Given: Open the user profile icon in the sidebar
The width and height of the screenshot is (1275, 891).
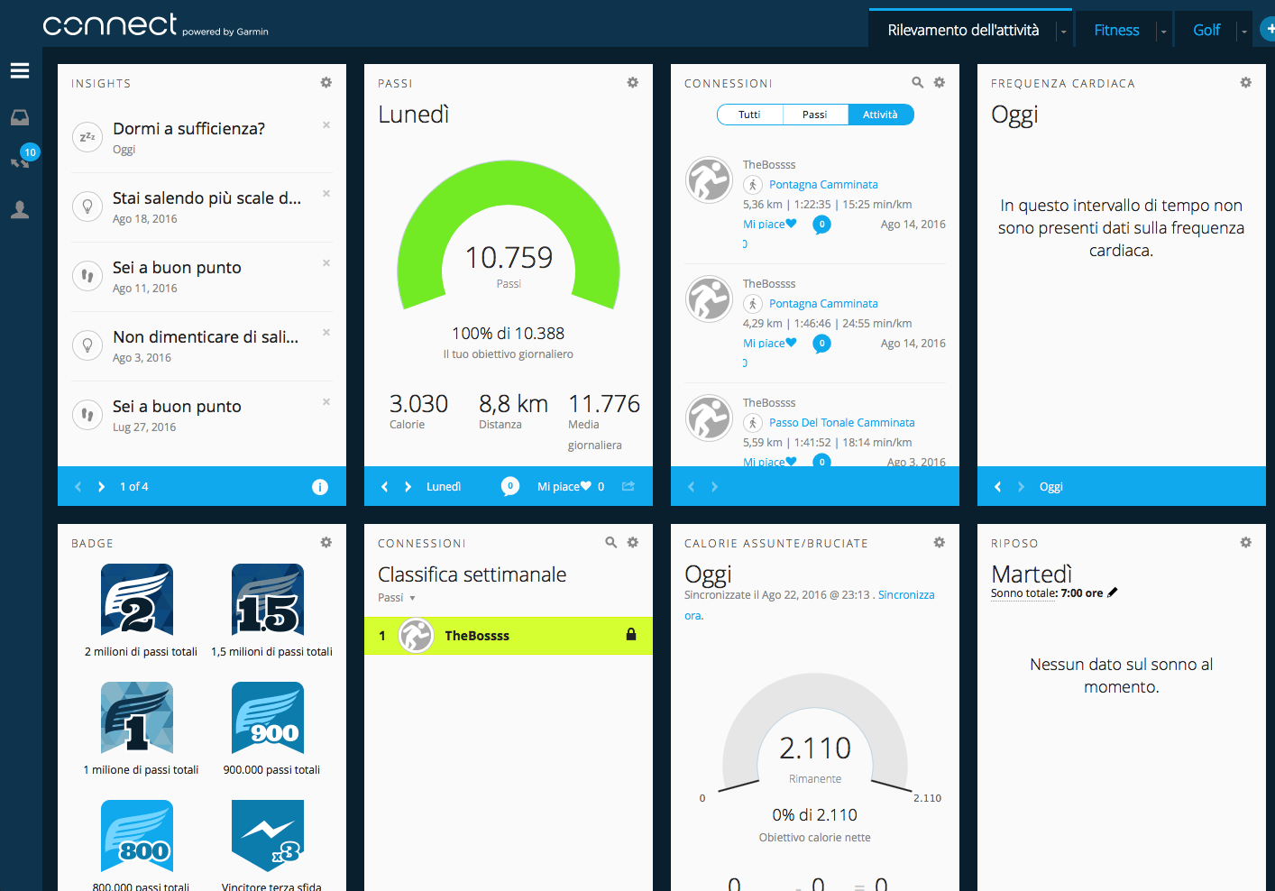Looking at the screenshot, I should (x=20, y=210).
